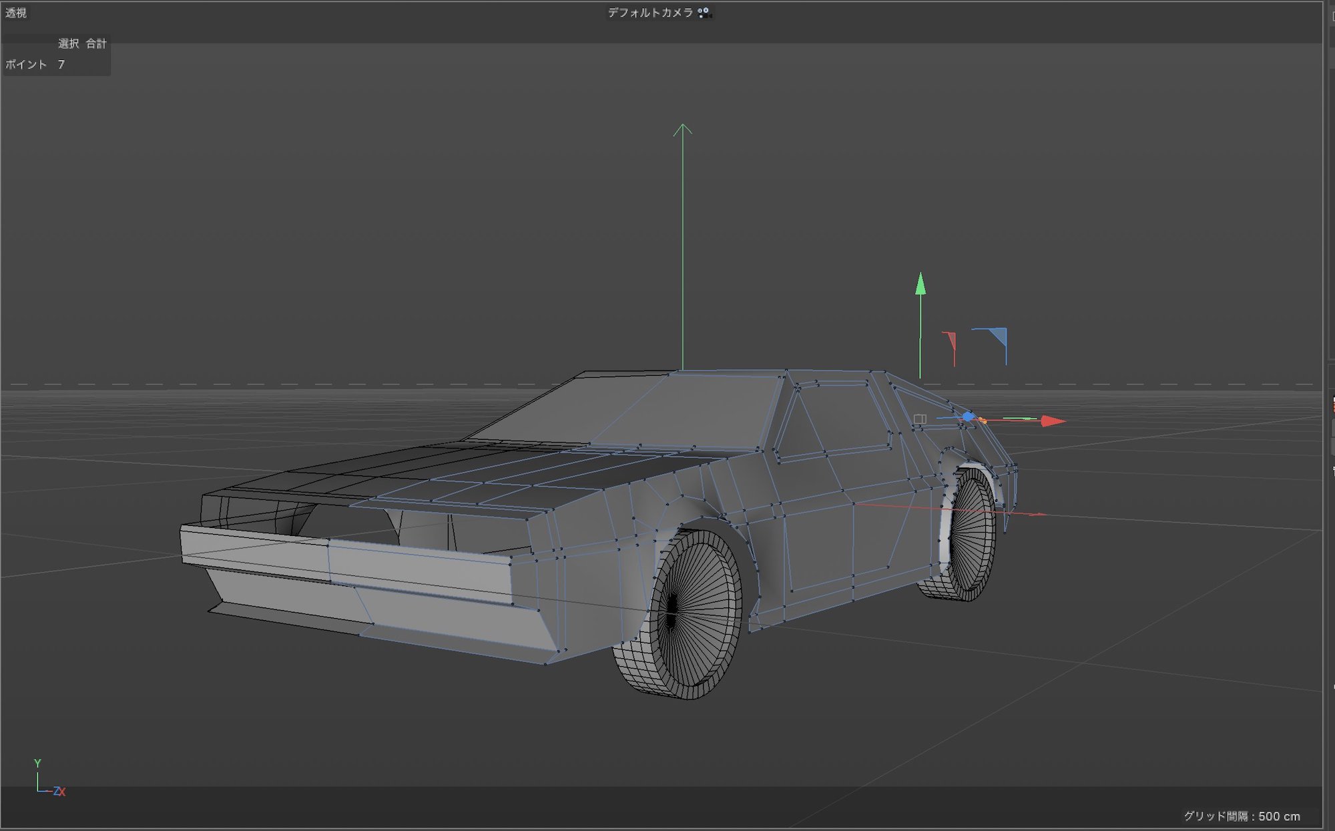The image size is (1335, 831).
Task: Click the Y axis on the bottom-left orientation indicator
Action: click(x=37, y=762)
